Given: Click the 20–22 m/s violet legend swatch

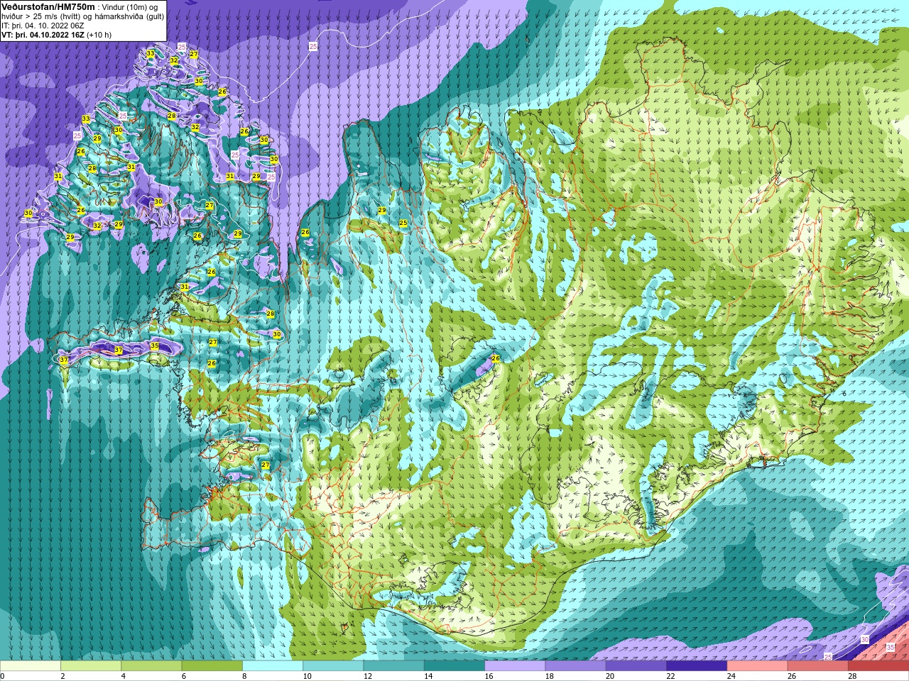Looking at the screenshot, I should (636, 666).
